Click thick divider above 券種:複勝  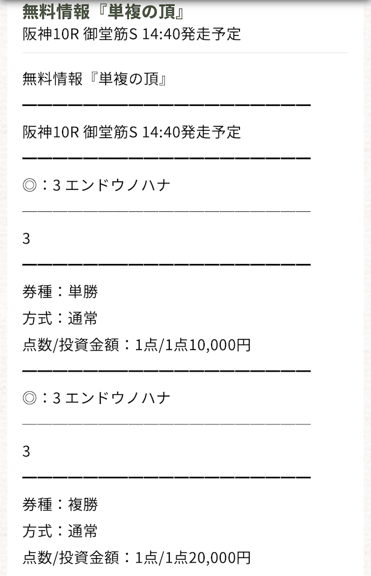click(x=166, y=477)
